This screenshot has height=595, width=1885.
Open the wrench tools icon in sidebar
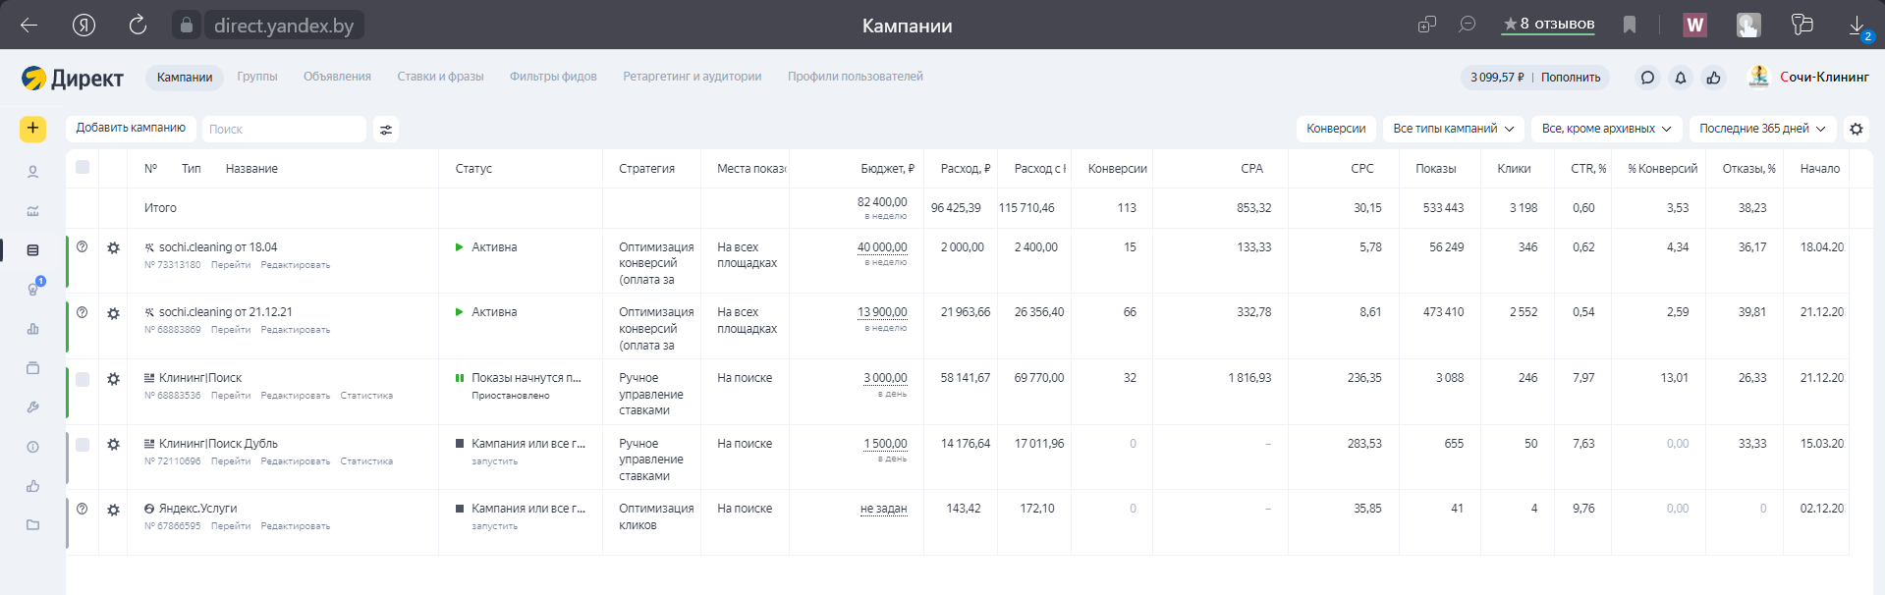pos(32,407)
